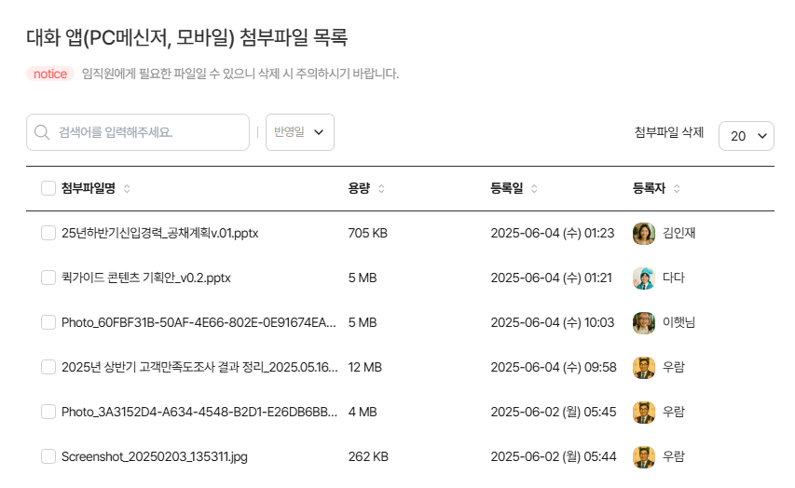Sort by 등록자 column arrows
The height and width of the screenshot is (488, 795).
[677, 189]
